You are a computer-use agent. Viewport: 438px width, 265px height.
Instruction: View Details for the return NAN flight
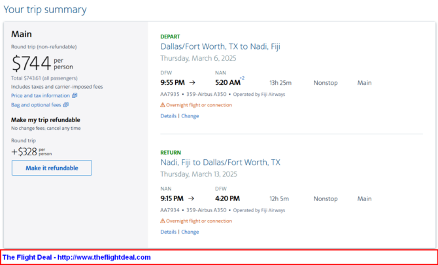point(168,232)
